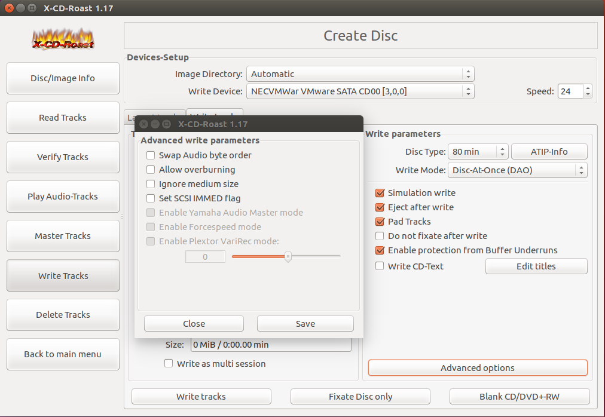Open Disc Type 80 min dropdown

478,152
